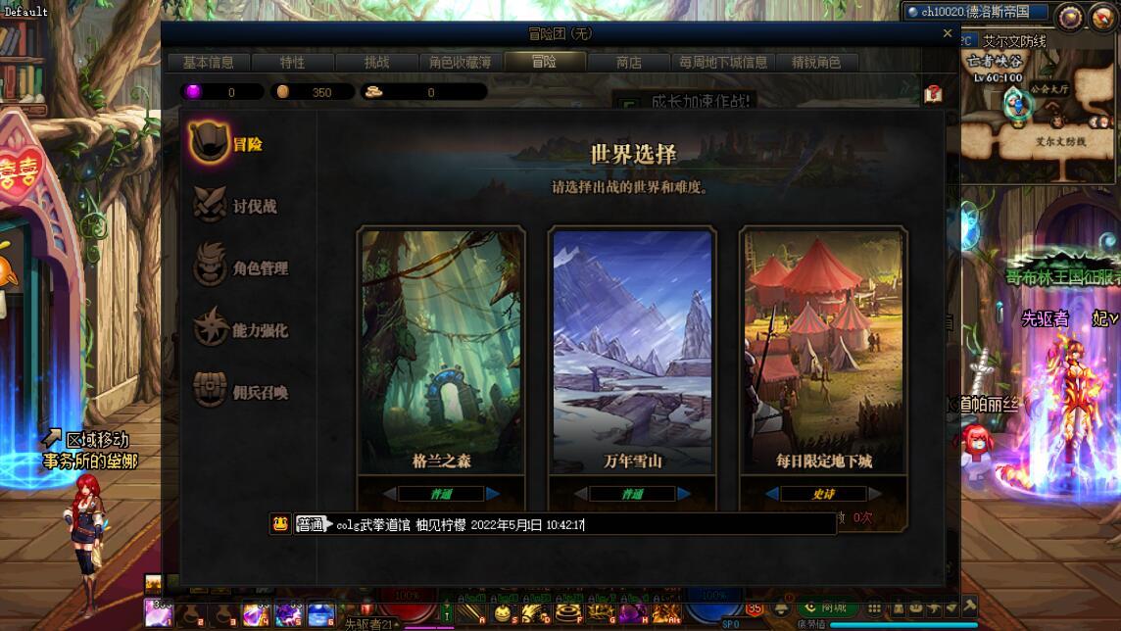
Task: Select the 每日限定地下城 world card
Action: pos(823,350)
